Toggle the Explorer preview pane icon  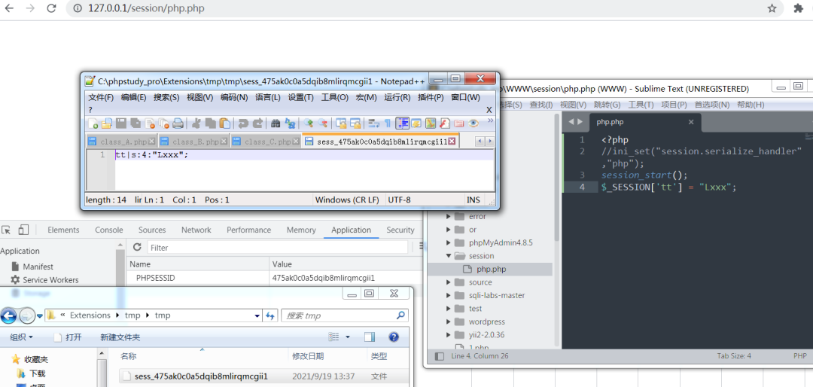coord(369,337)
